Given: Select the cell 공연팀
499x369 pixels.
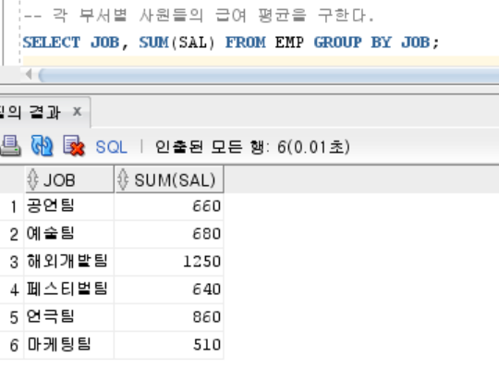Looking at the screenshot, I should 68,206.
